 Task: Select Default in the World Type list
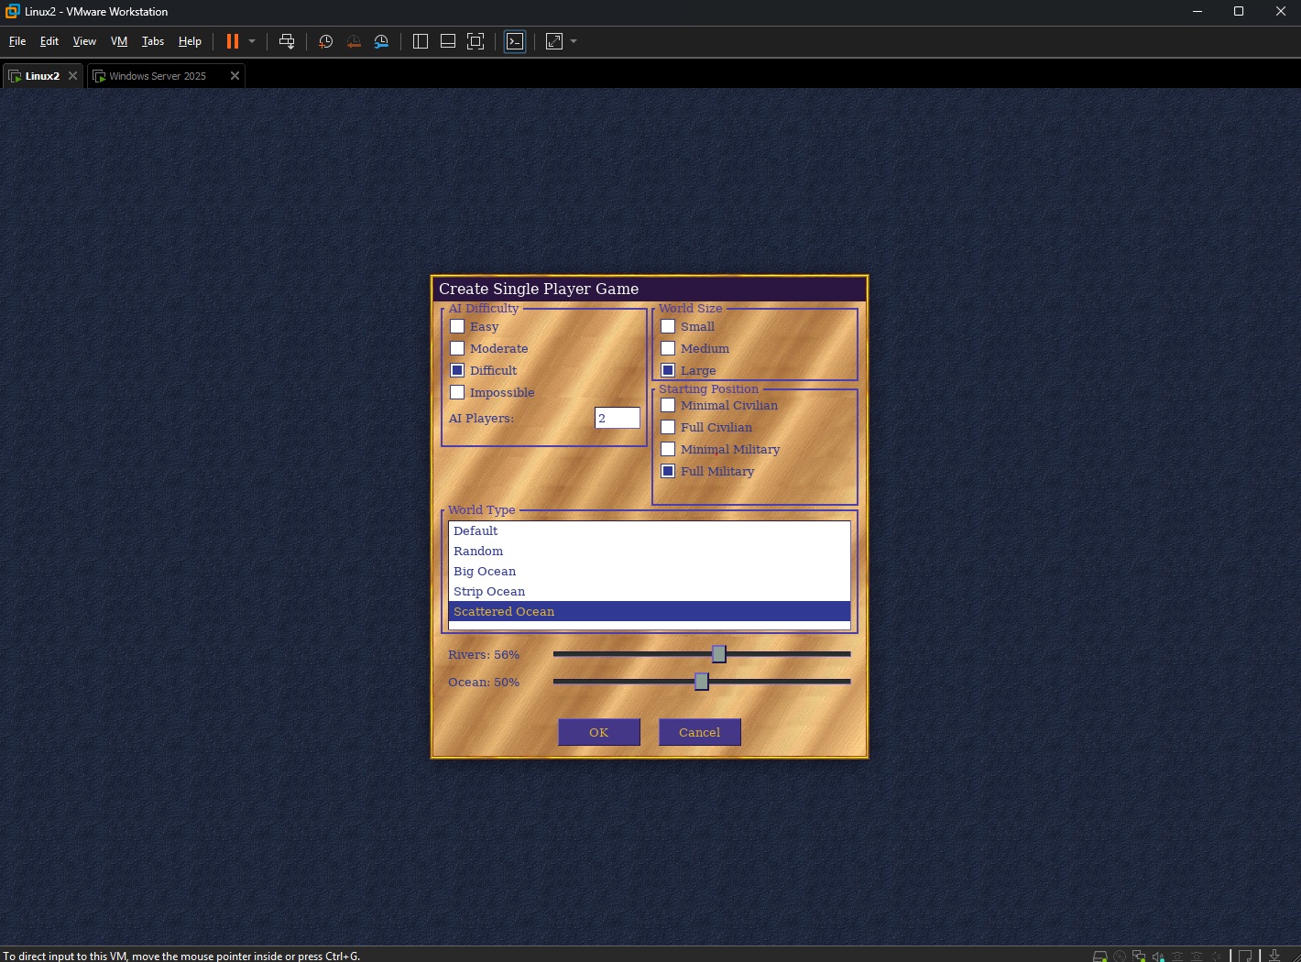[650, 531]
